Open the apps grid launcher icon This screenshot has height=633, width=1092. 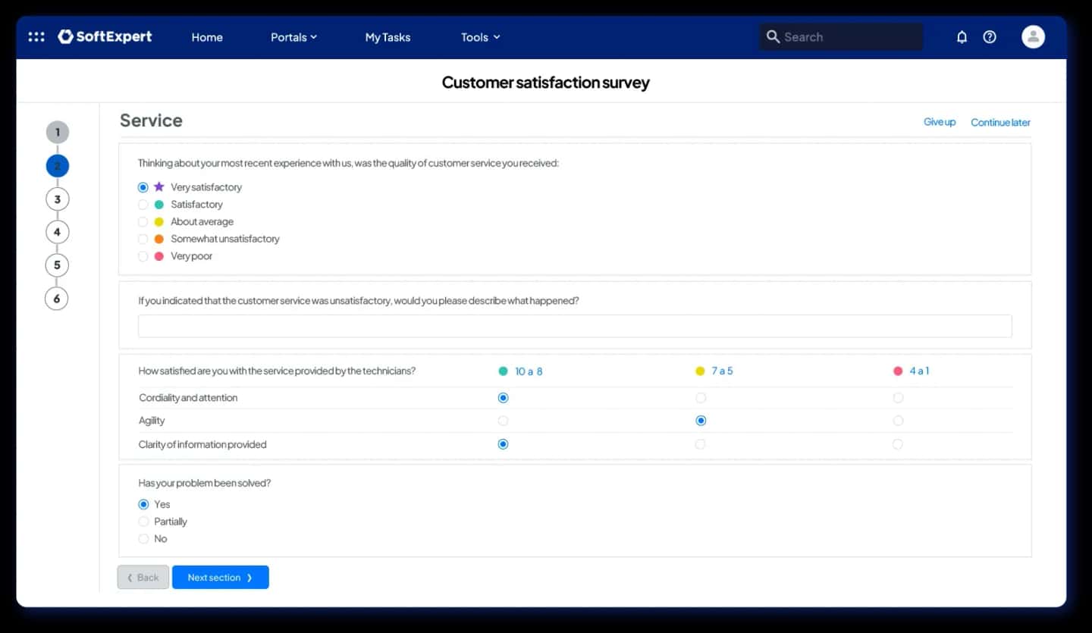point(36,36)
